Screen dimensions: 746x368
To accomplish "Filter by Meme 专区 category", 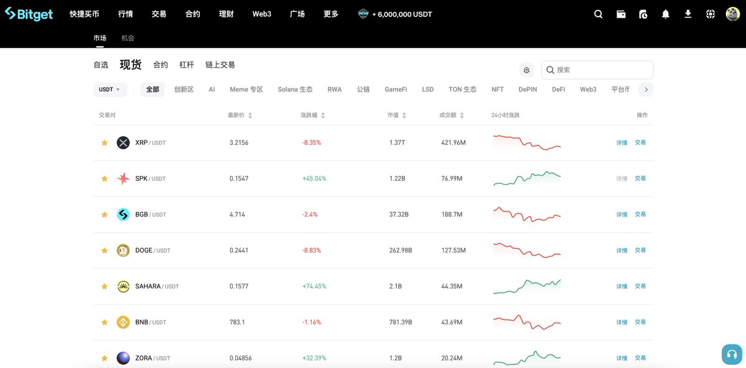I will point(246,90).
